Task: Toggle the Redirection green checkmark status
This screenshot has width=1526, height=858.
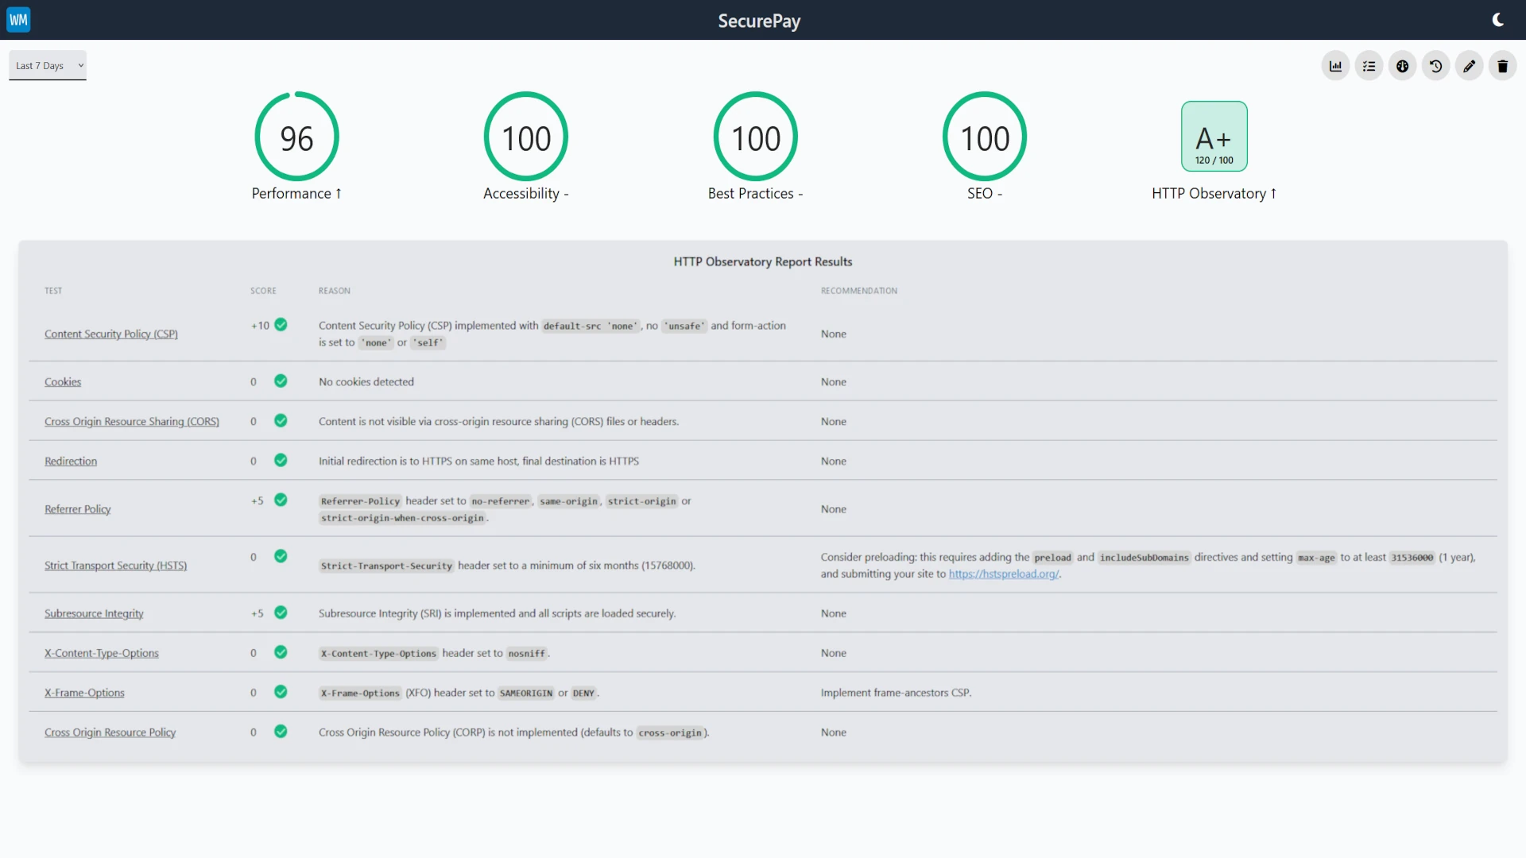Action: [x=280, y=460]
